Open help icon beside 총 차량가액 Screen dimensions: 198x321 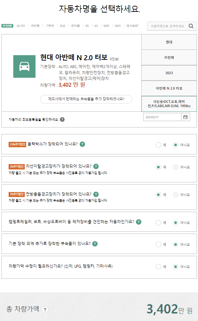45,310
